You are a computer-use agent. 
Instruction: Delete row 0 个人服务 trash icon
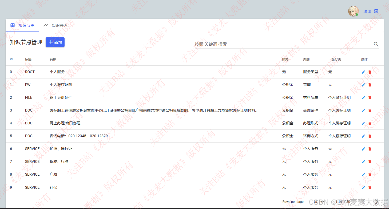pos(370,72)
